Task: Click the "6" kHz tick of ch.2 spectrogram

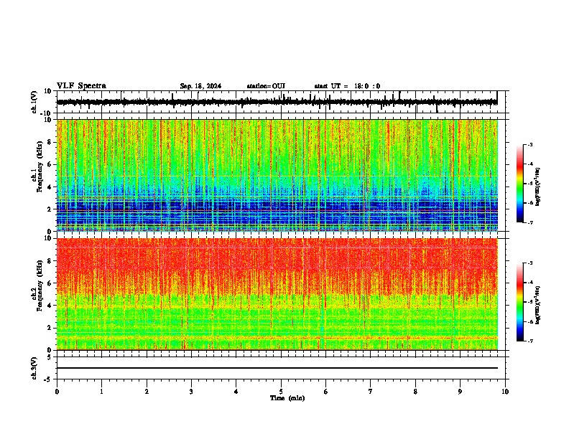Action: point(50,283)
